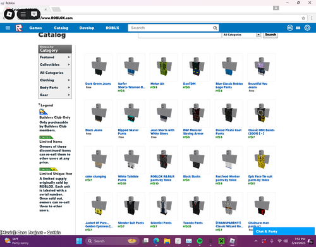Switch to the Catalog browser tab
Viewport: 316px width, 247px height.
point(27,9)
